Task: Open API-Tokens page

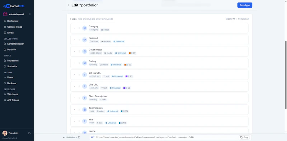Action: 13,100
